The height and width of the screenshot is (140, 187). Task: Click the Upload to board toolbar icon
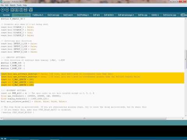point(26,10)
